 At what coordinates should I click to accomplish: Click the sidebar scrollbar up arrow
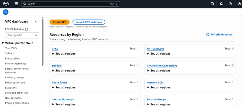(x=43, y=17)
